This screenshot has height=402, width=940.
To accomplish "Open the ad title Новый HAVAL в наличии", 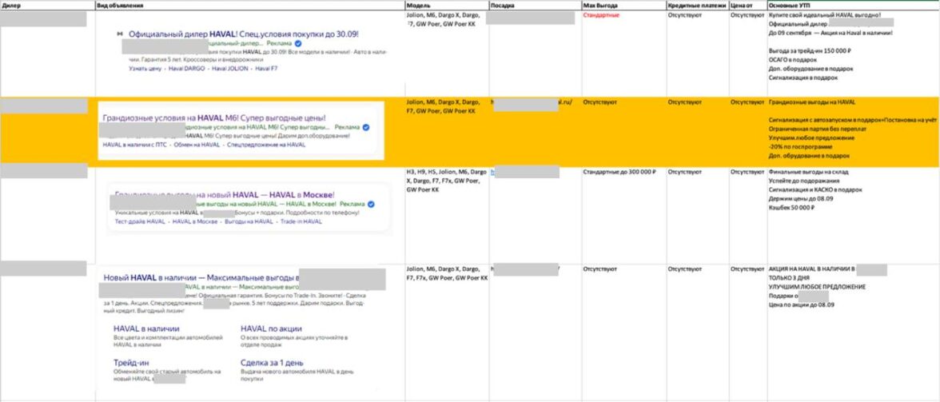I will [x=200, y=277].
